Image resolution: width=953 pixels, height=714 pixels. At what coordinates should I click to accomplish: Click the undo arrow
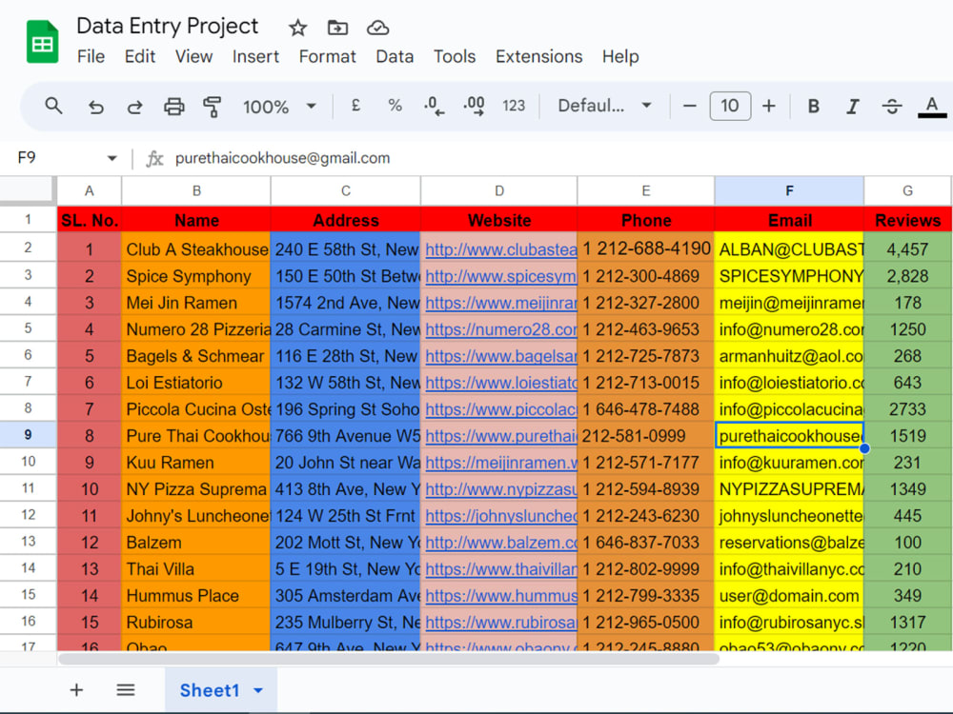point(95,107)
